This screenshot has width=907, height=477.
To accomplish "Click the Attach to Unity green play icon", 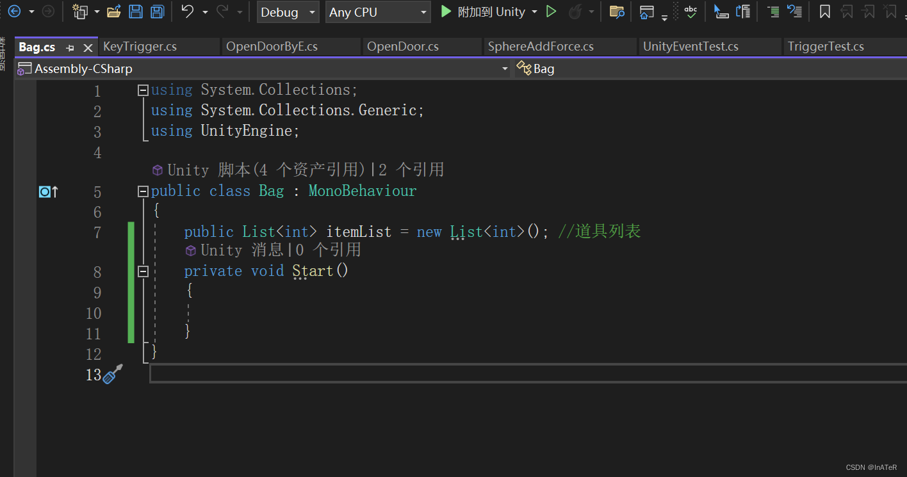I will point(445,11).
